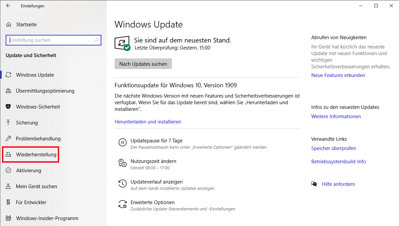
Task: Maximize the Einstellungen window
Action: (x=376, y=6)
